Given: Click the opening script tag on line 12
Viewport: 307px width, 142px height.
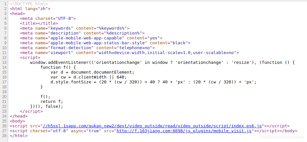Looking at the screenshot, I should pyautogui.click(x=30, y=57).
